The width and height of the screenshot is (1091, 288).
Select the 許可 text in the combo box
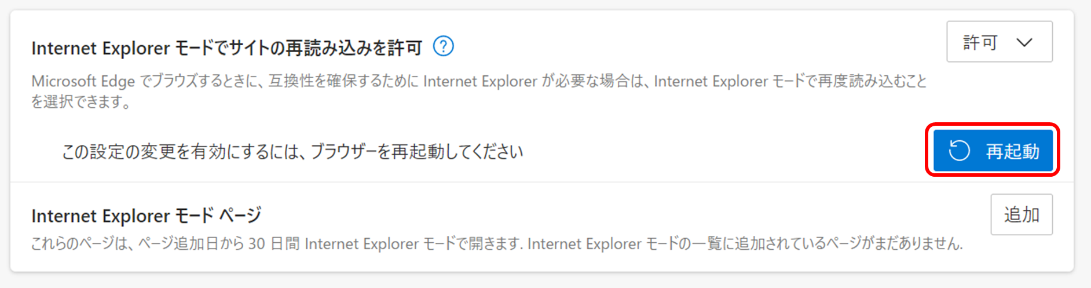coord(980,42)
